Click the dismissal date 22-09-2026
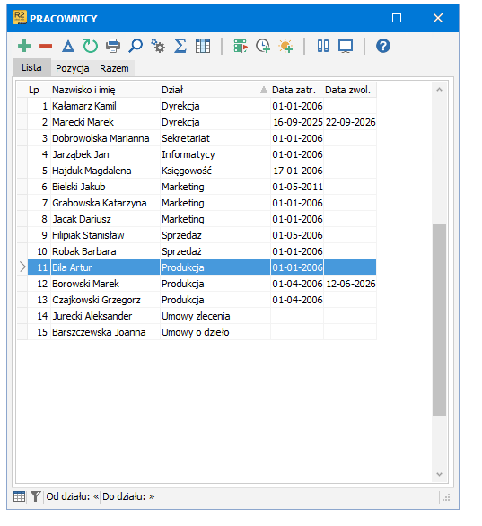The height and width of the screenshot is (526, 482). (x=350, y=122)
